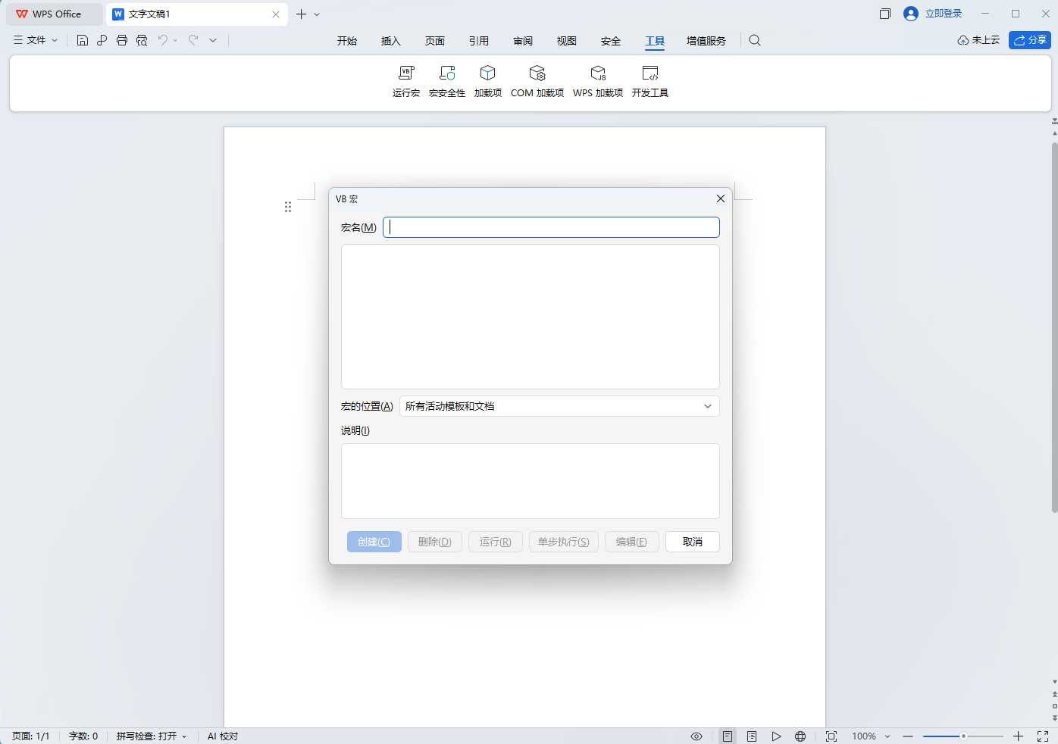Open the Run Macro (运行宏) tool

(x=406, y=82)
